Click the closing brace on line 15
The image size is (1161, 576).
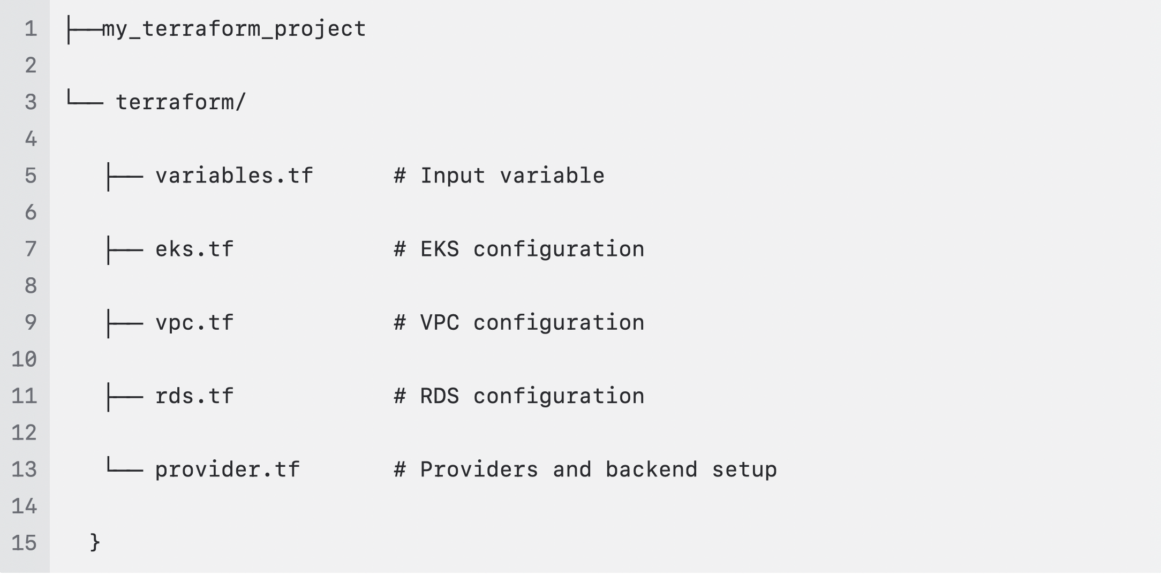pos(95,542)
